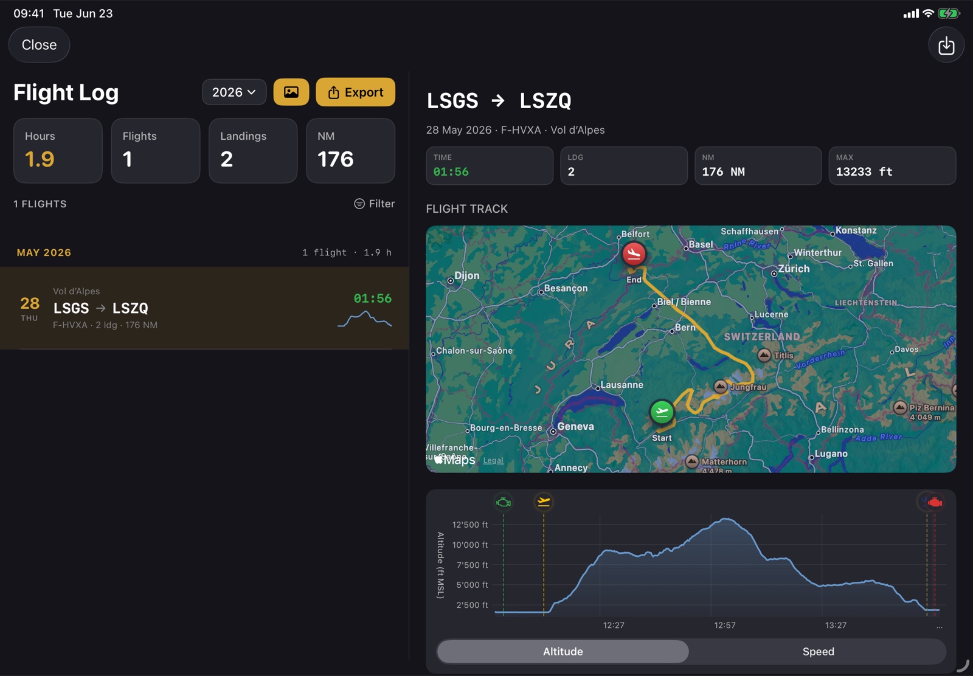Click the 12:57 time label on chart

pos(725,626)
